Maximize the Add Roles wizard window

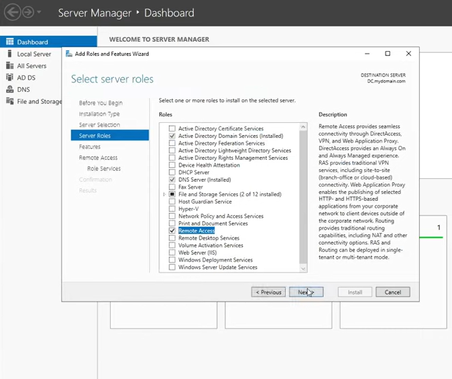[388, 54]
